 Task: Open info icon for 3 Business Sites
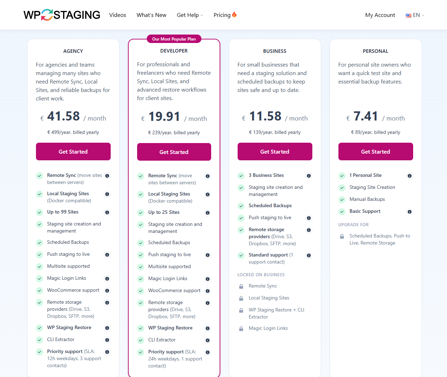coord(309,176)
